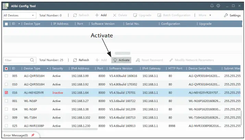Toggle select-all checkbox in the upper table header
245x140 pixels.
[6, 24]
